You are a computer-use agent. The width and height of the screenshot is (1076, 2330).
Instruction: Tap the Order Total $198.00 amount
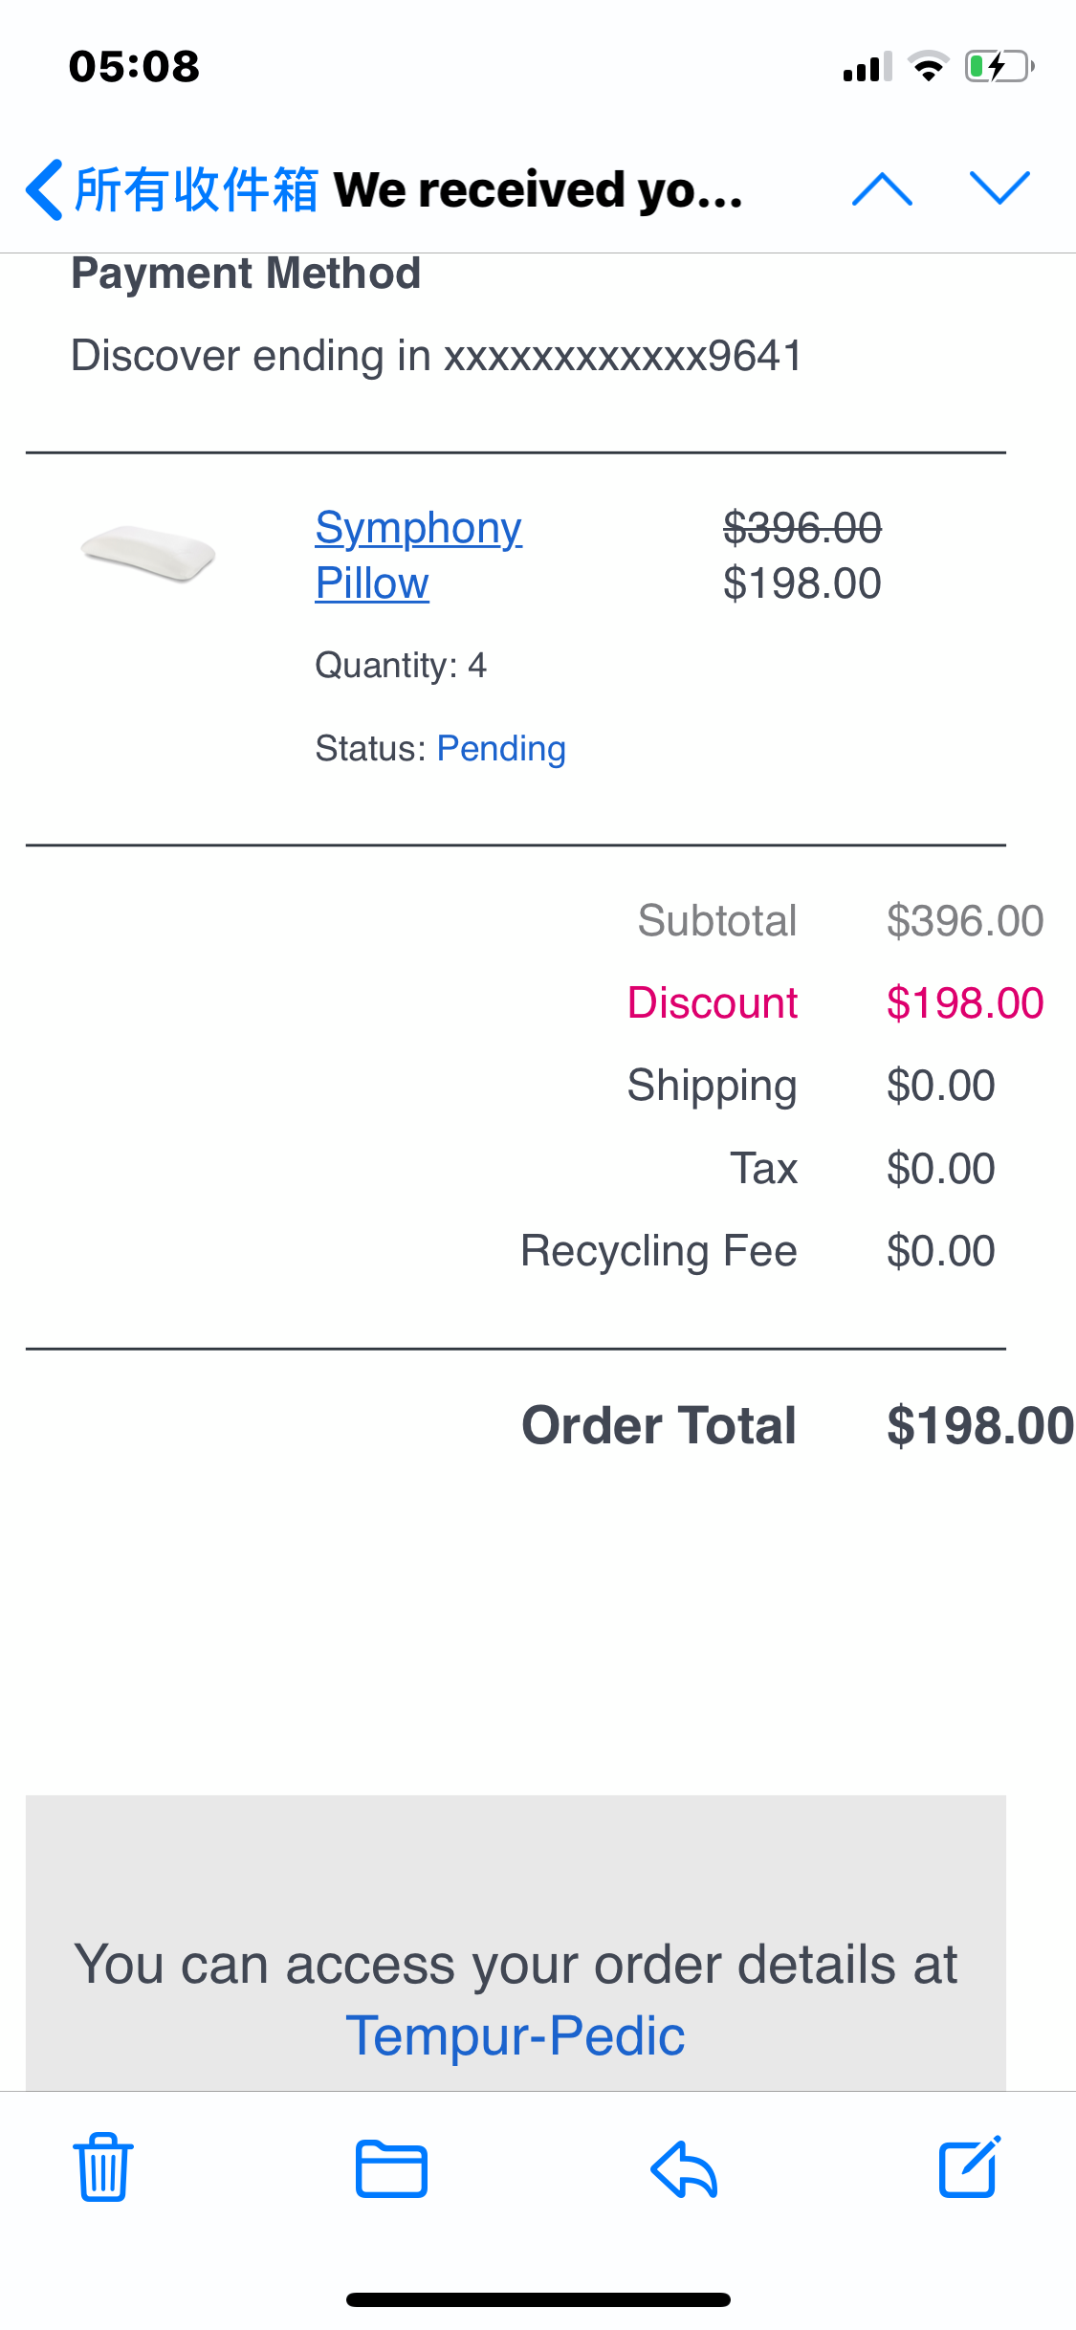[x=980, y=1425]
